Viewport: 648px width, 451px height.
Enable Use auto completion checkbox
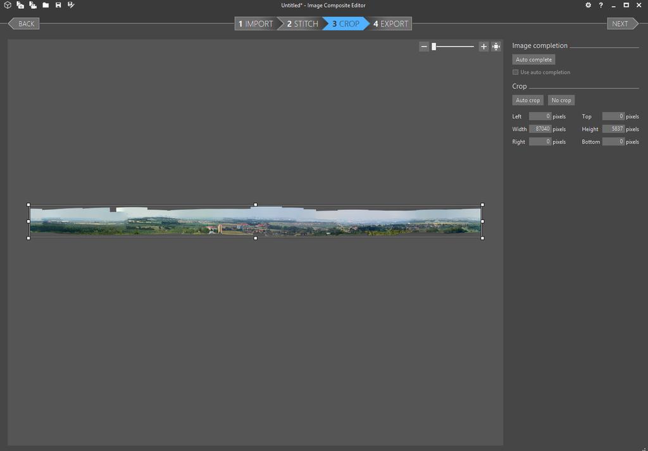(515, 72)
